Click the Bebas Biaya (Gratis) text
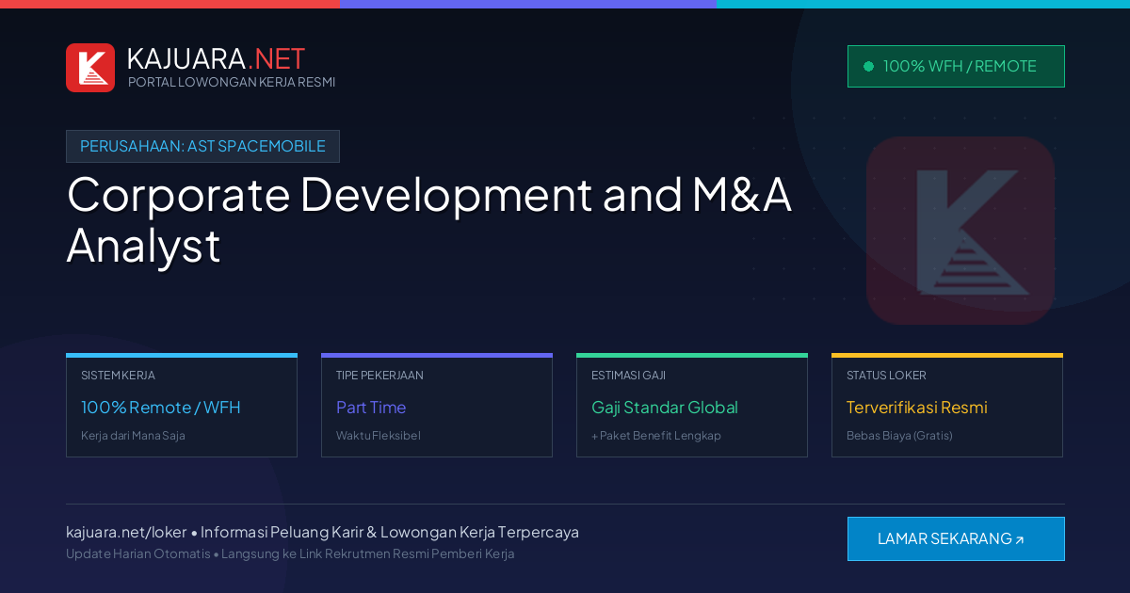The height and width of the screenshot is (593, 1130). pos(899,436)
